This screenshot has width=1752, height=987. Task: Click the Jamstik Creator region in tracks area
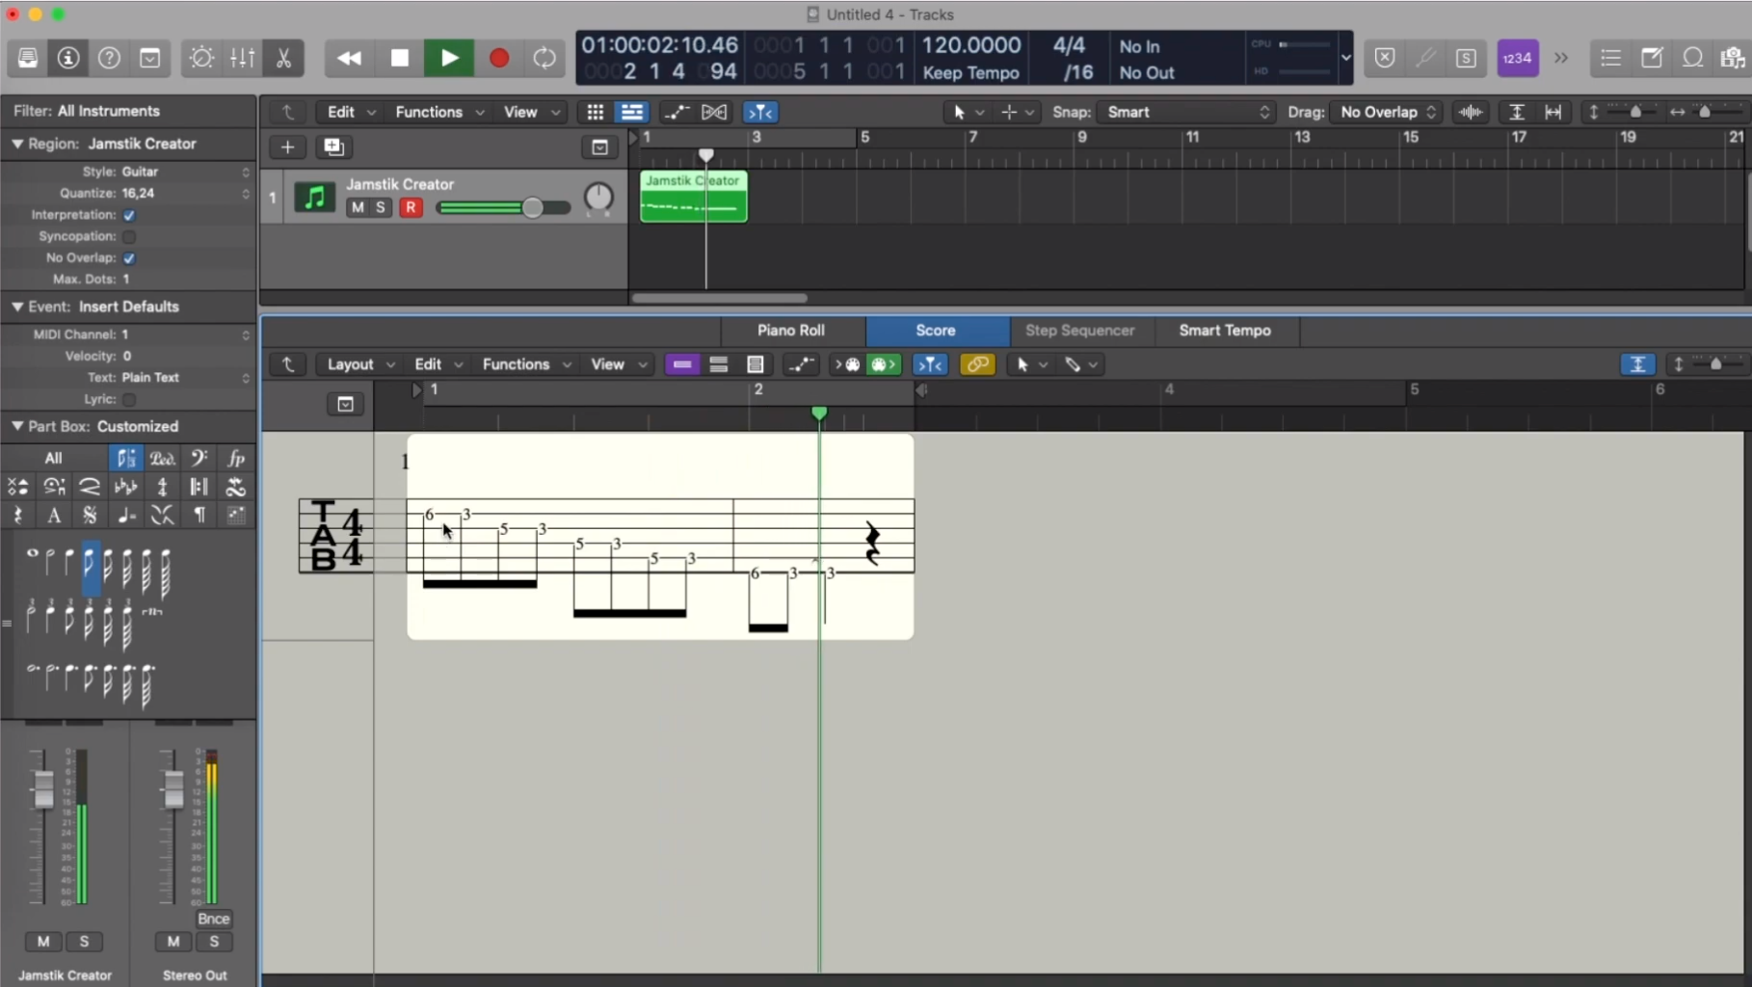tap(693, 198)
